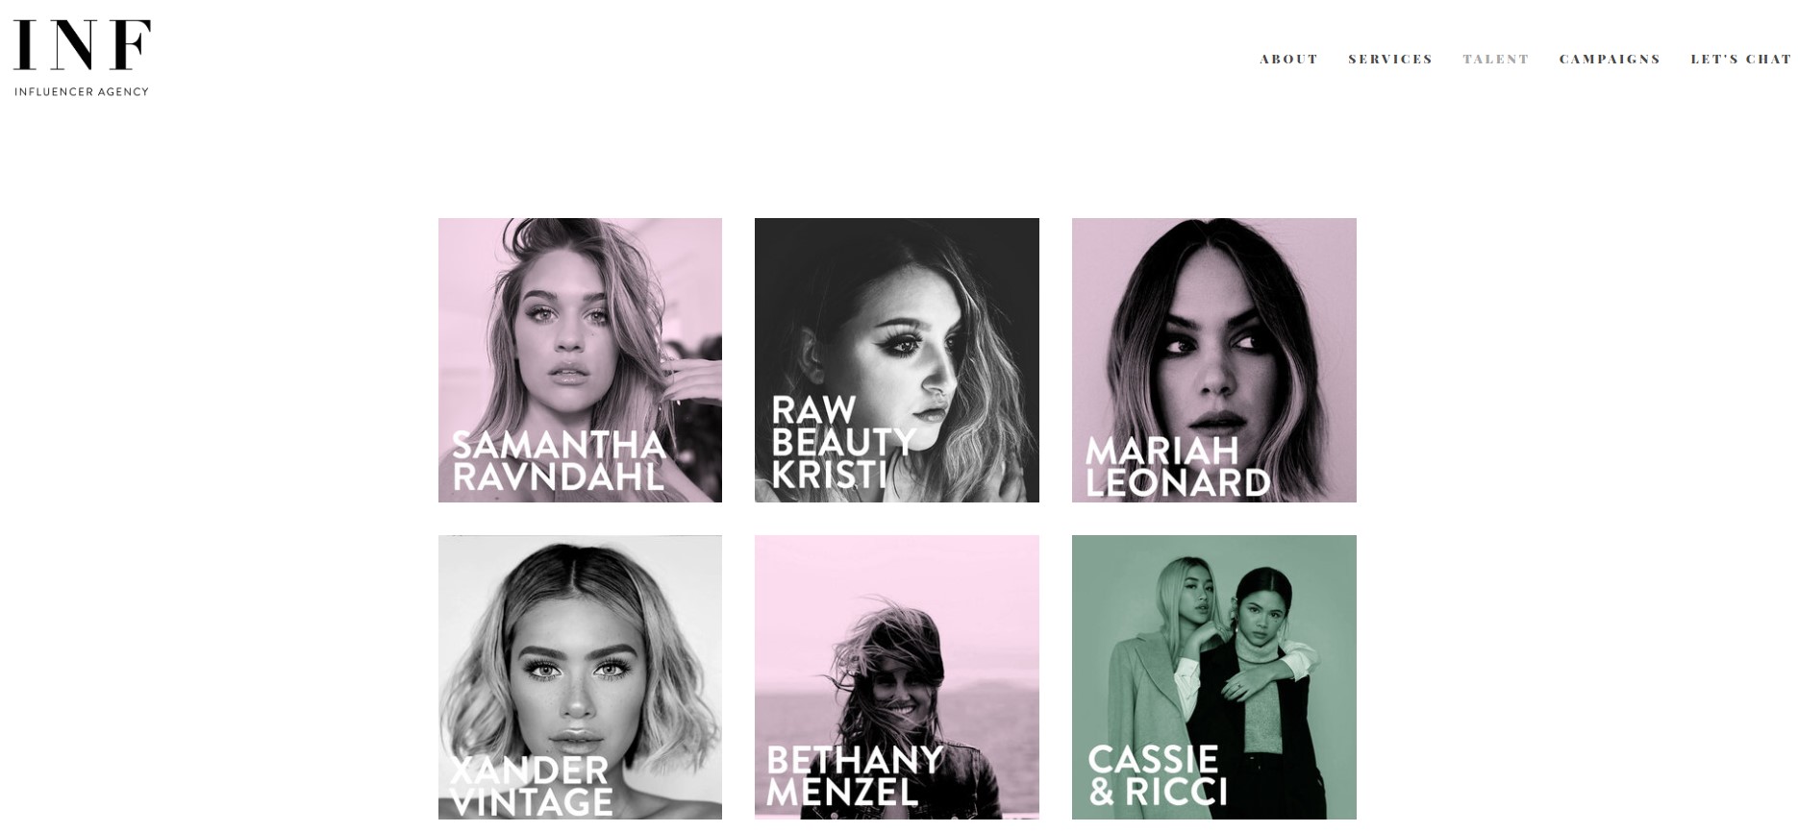Click the Xander Vintage name text
Screen dimensions: 1798x832
531,786
